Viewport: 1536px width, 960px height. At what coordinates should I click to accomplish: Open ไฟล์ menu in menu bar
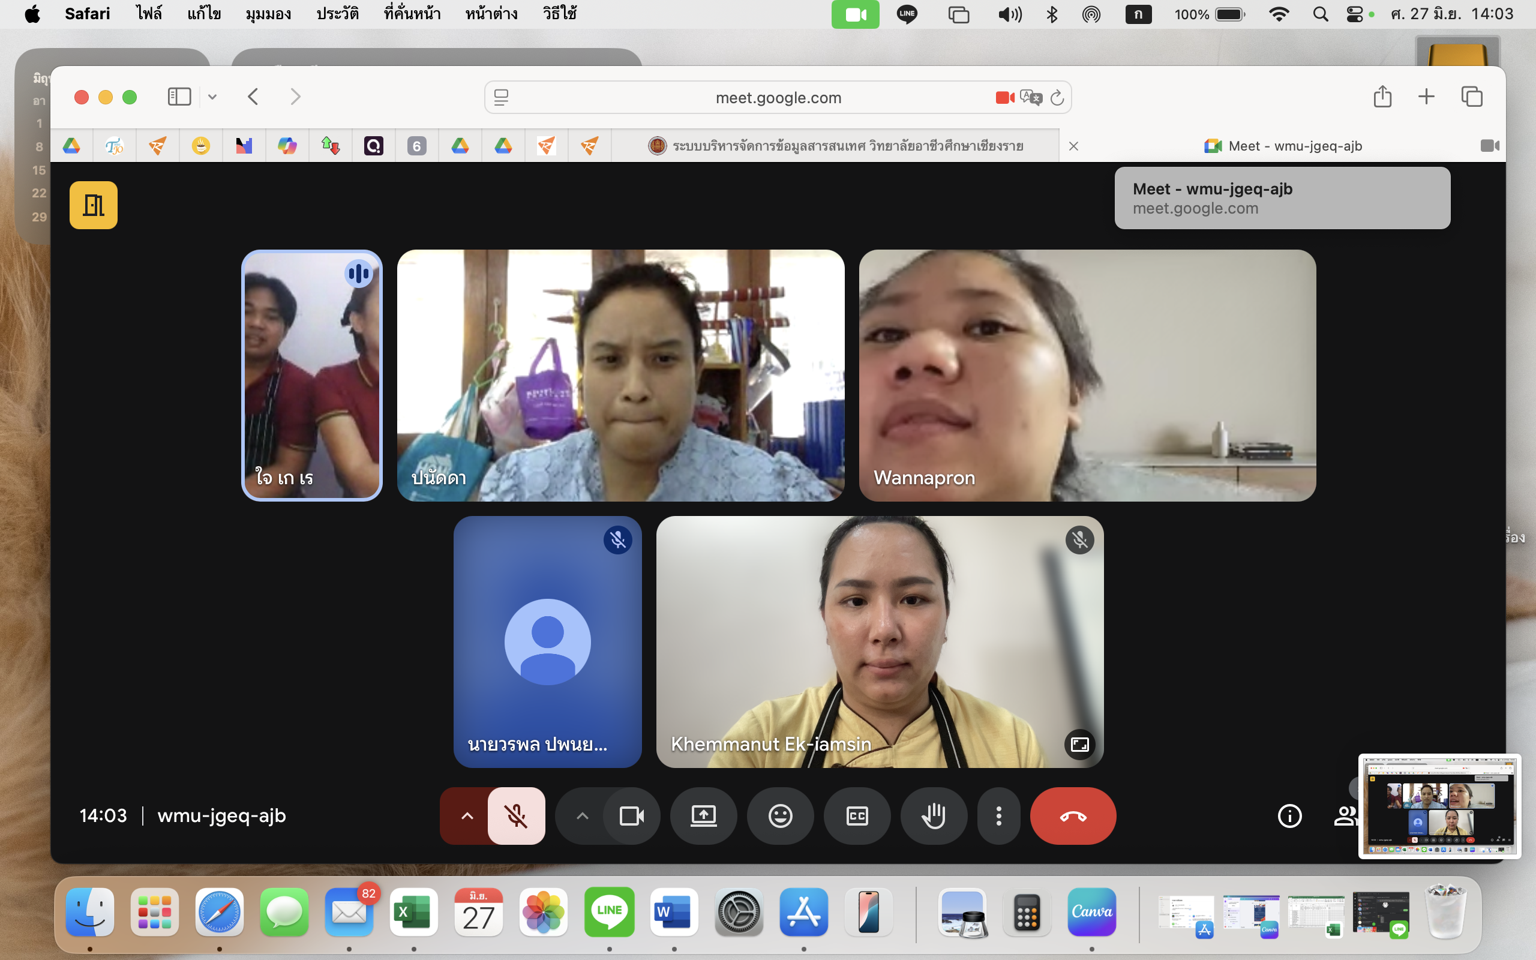tap(149, 14)
